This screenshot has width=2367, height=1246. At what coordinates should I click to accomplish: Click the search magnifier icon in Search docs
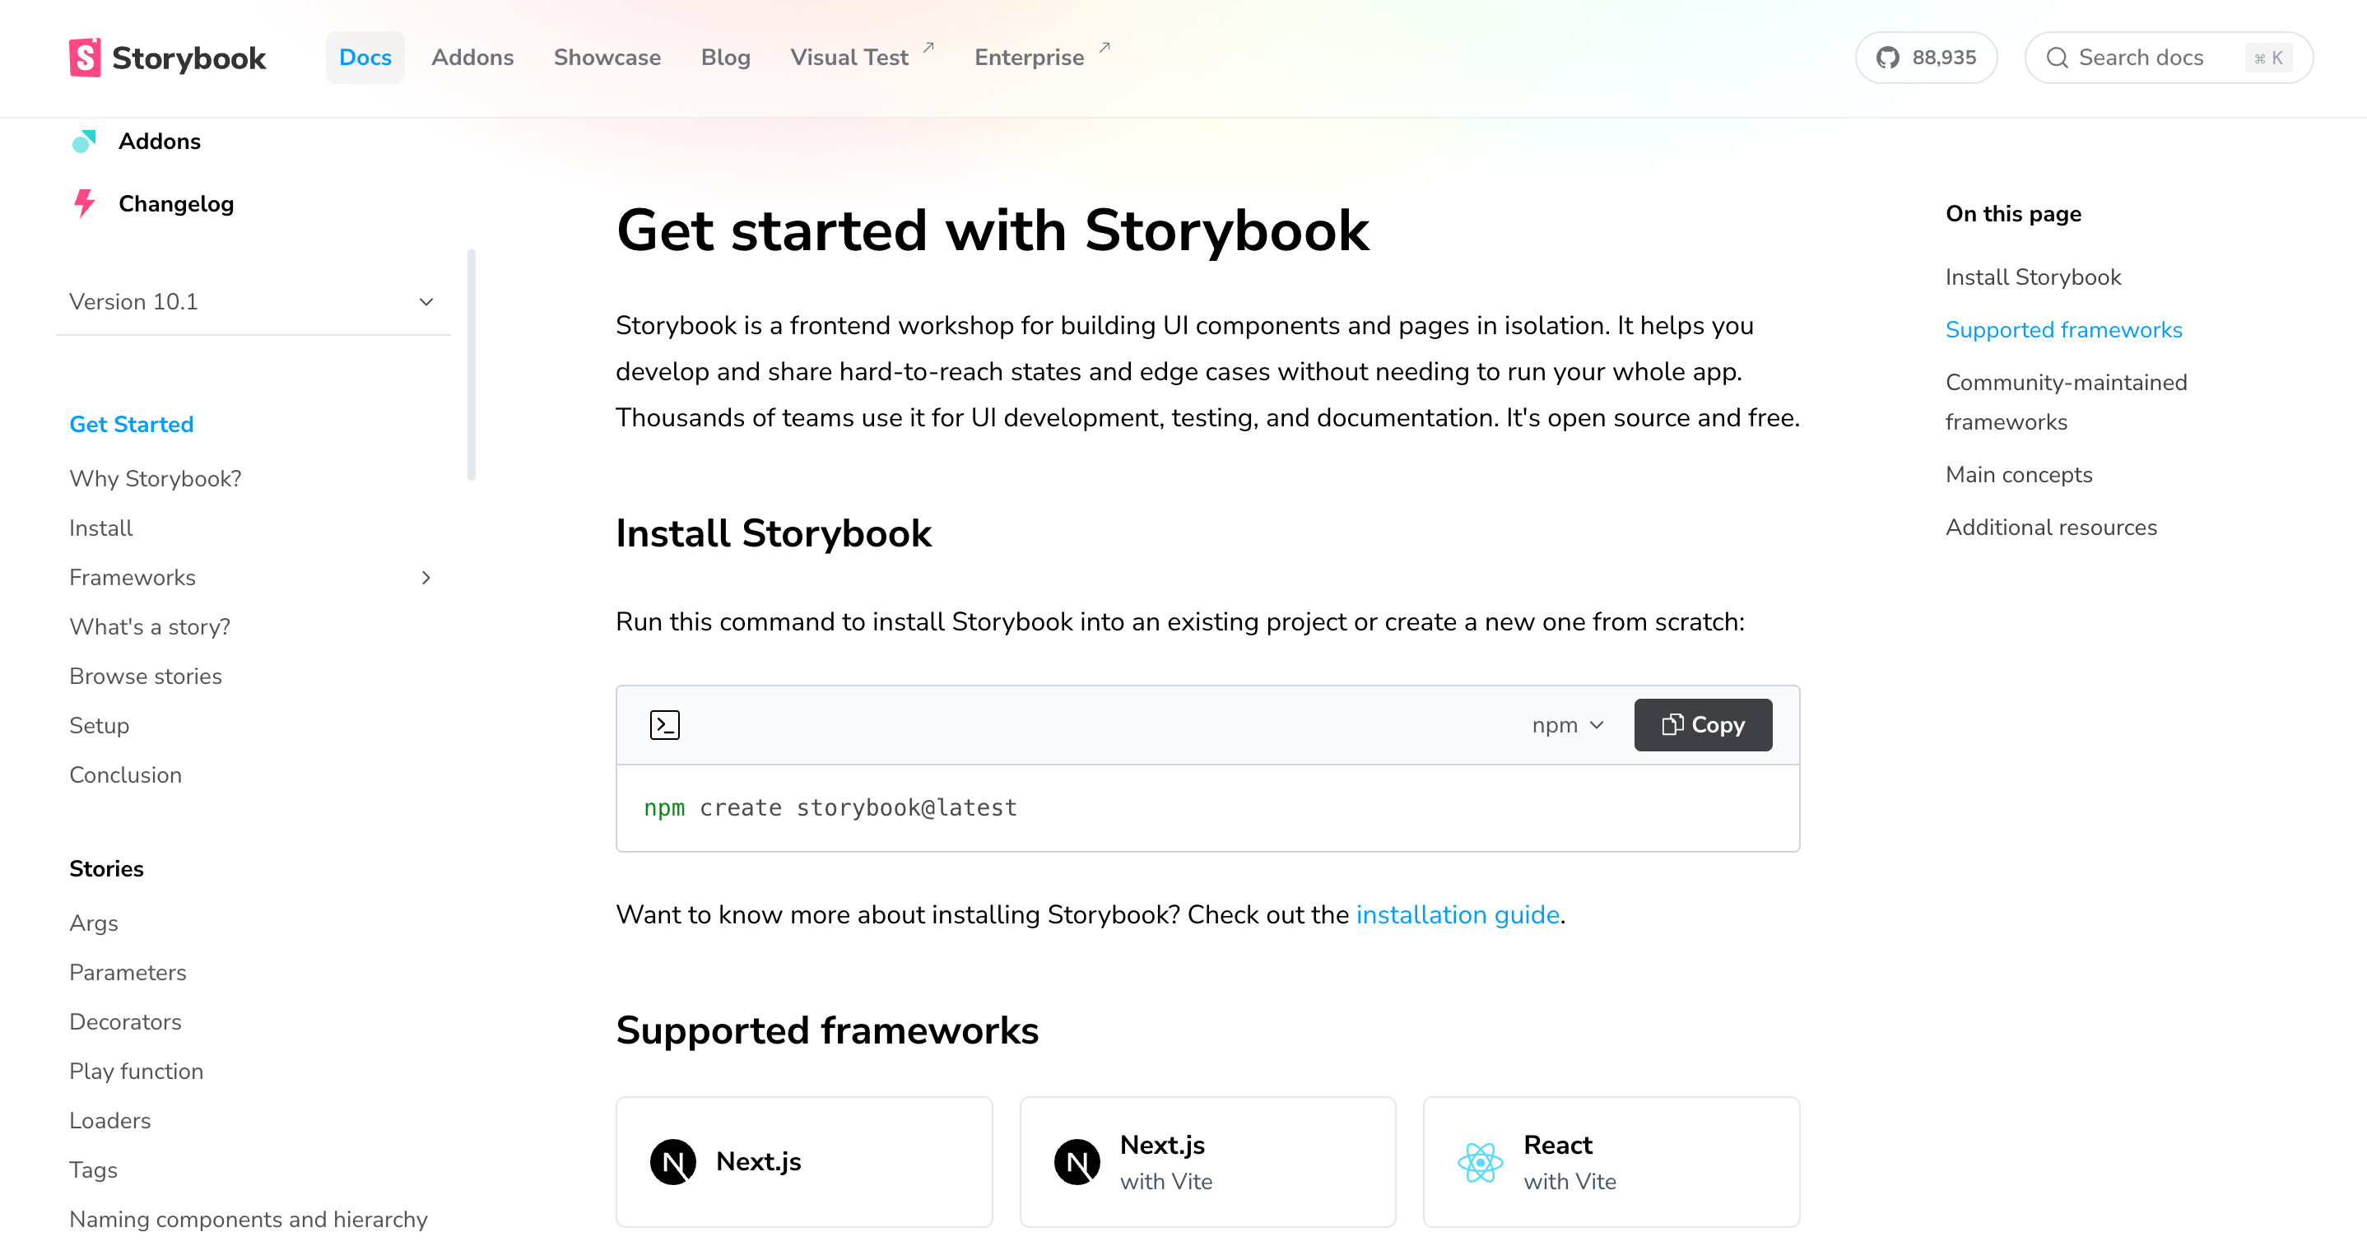pos(2058,57)
